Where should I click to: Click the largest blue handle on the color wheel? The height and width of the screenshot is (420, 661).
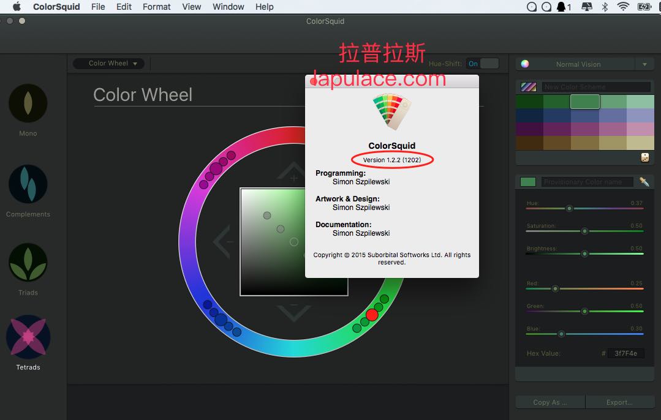click(221, 320)
